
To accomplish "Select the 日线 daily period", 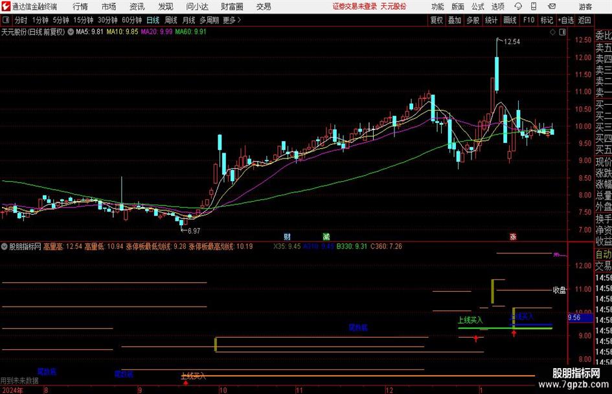I will click(x=153, y=20).
